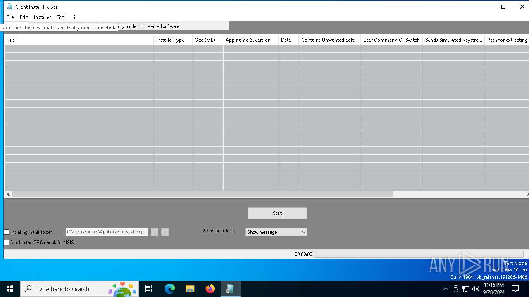The height and width of the screenshot is (297, 529).
Task: Open network settings tray icon
Action: 466,289
